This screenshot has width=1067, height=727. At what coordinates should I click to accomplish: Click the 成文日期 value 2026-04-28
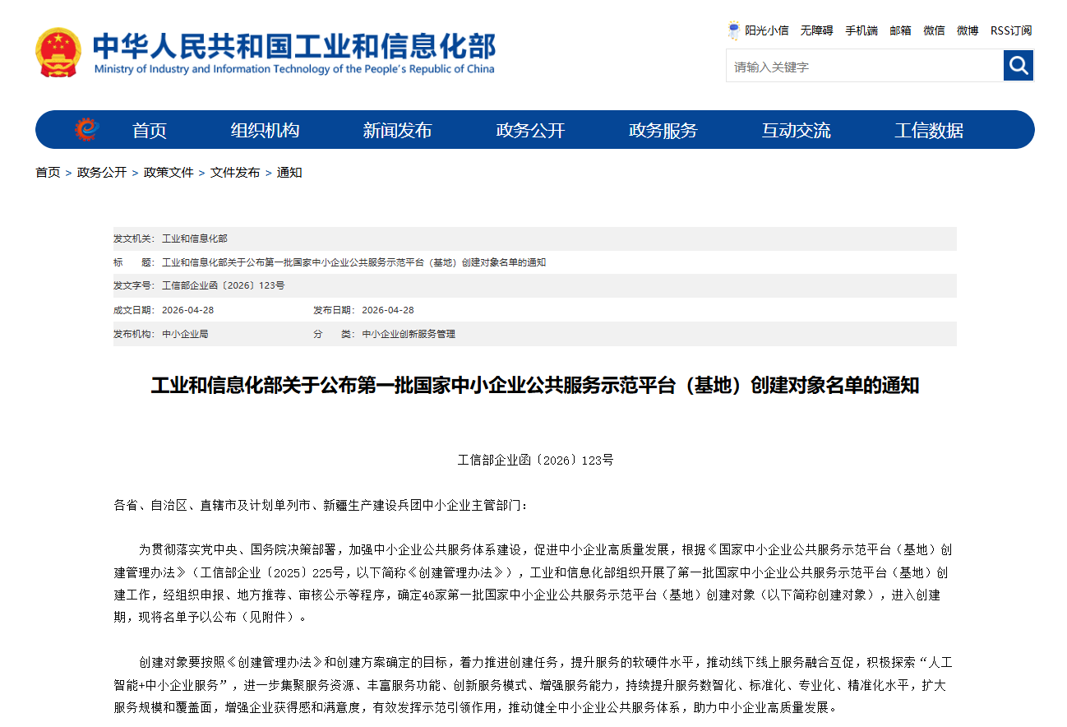point(187,310)
